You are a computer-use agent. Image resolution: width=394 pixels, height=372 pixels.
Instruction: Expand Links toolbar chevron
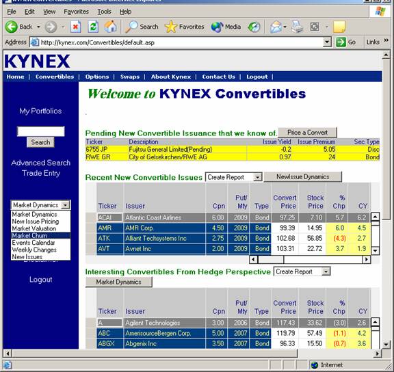pos(386,40)
